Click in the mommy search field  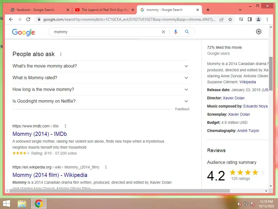pos(106,32)
